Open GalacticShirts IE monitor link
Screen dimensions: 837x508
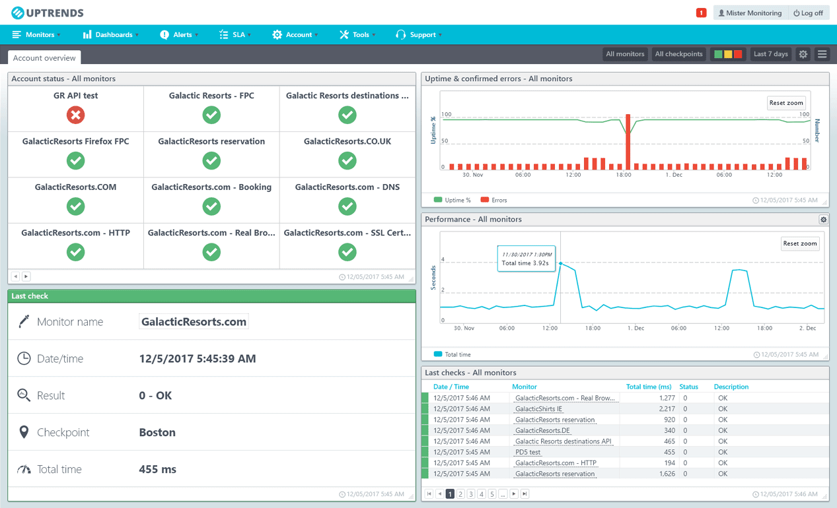538,409
